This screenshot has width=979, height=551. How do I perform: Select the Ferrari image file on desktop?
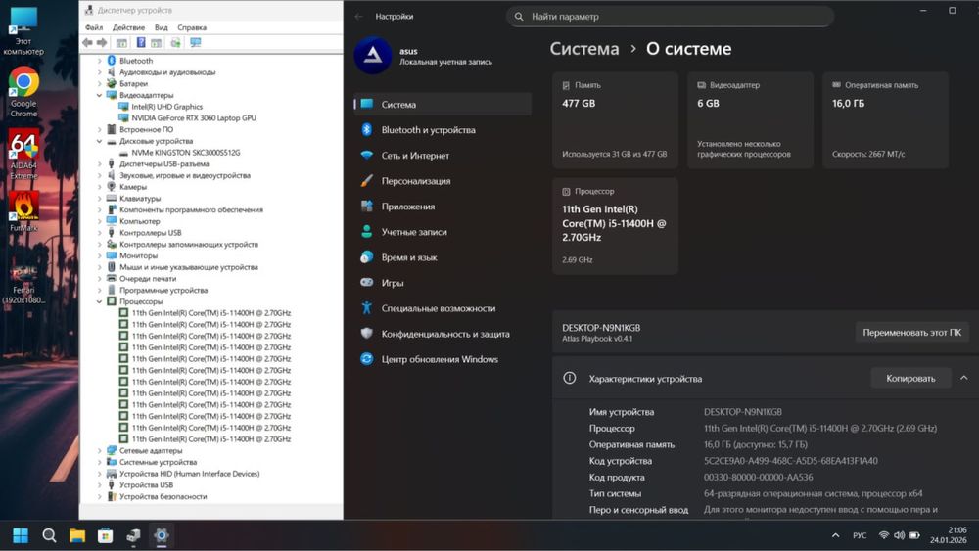[x=23, y=284]
